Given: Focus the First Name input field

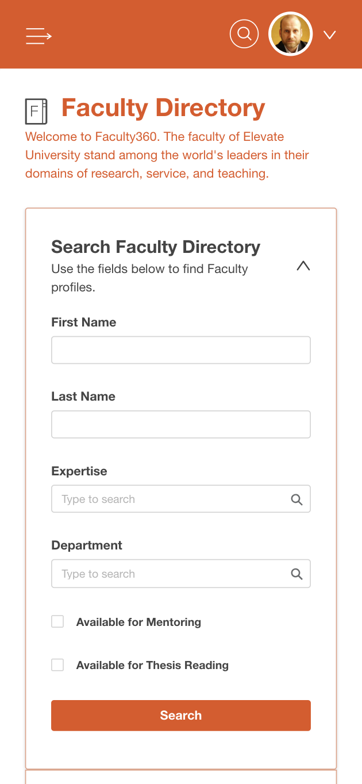Looking at the screenshot, I should click(x=180, y=350).
